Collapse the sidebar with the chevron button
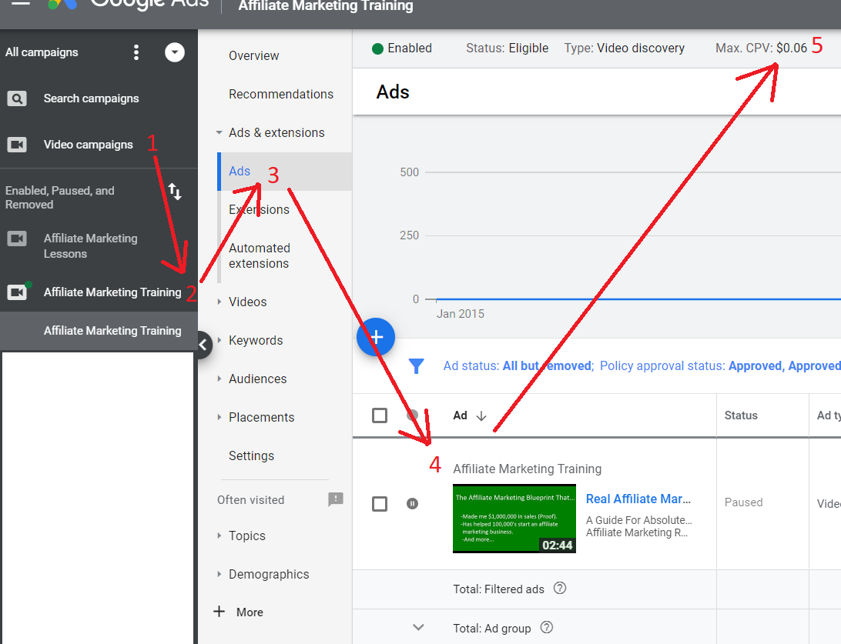The image size is (841, 644). click(203, 345)
